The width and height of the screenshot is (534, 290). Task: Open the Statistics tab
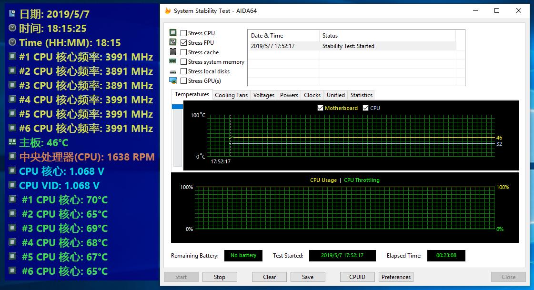pyautogui.click(x=362, y=95)
